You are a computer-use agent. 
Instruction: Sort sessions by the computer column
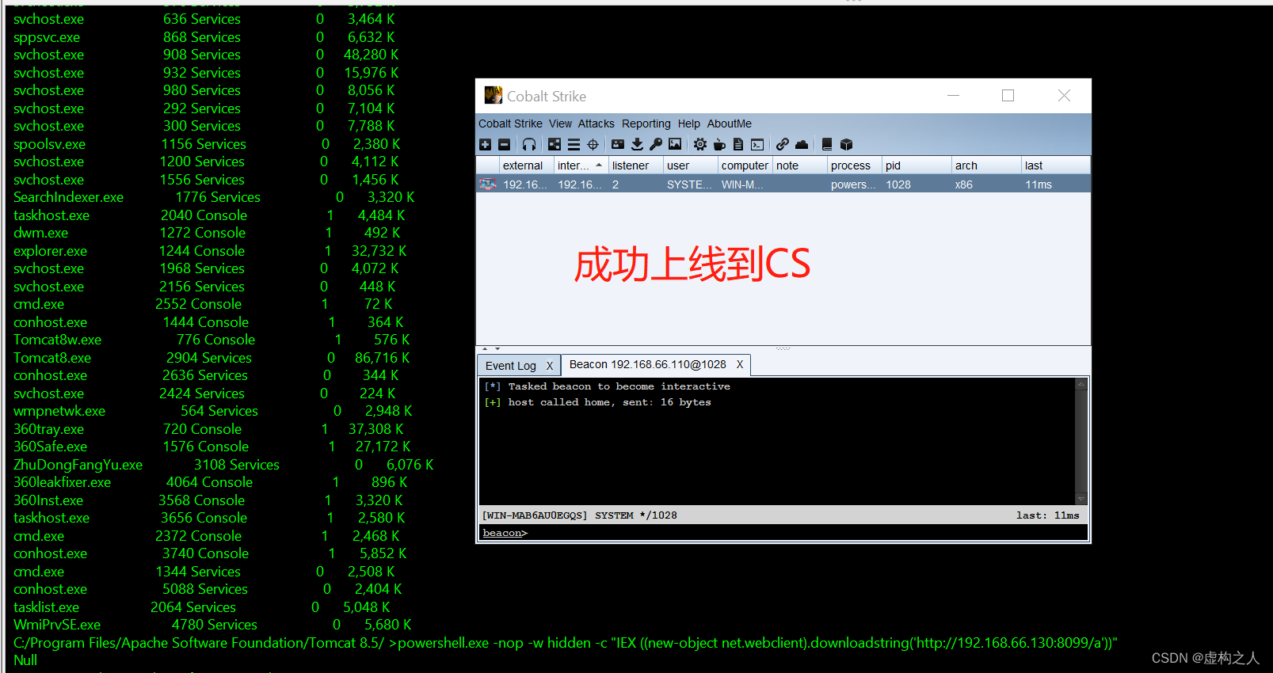click(x=745, y=165)
